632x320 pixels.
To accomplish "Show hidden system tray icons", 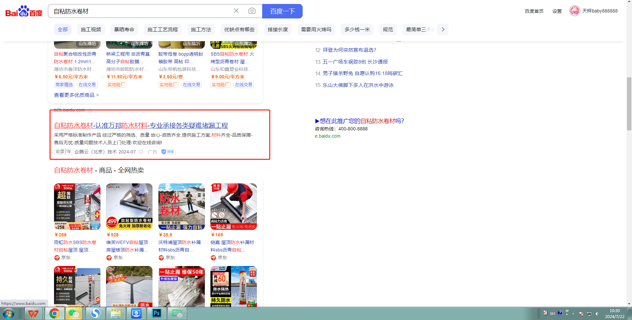I will point(573,314).
